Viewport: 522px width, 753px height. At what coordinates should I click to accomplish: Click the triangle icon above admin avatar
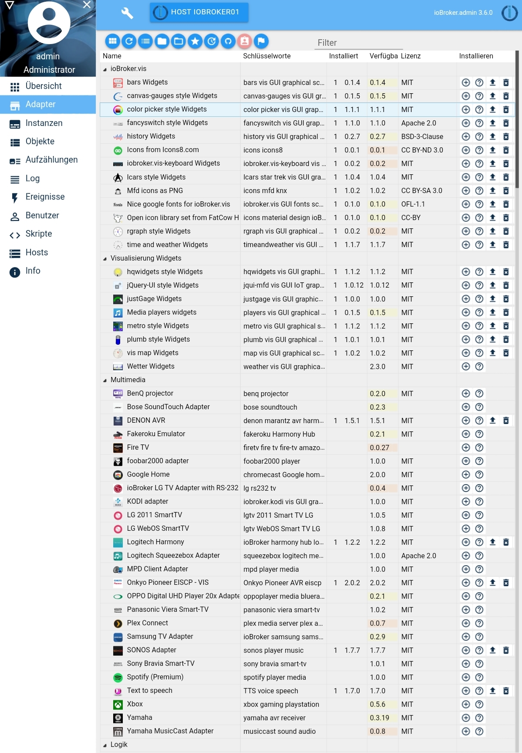[10, 5]
